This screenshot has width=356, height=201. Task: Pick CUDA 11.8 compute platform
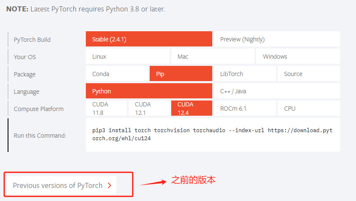coord(106,108)
